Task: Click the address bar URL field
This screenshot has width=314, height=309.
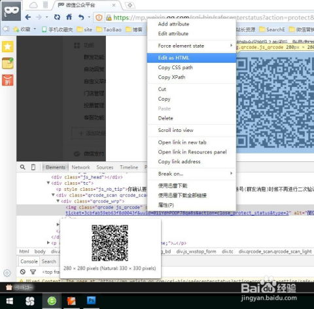Action: 209,18
